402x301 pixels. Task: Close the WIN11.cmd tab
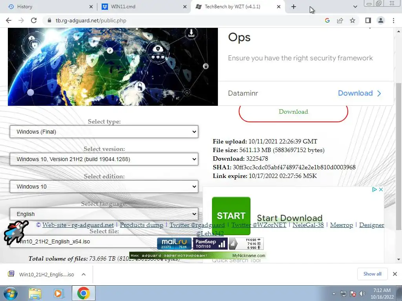[x=185, y=7]
